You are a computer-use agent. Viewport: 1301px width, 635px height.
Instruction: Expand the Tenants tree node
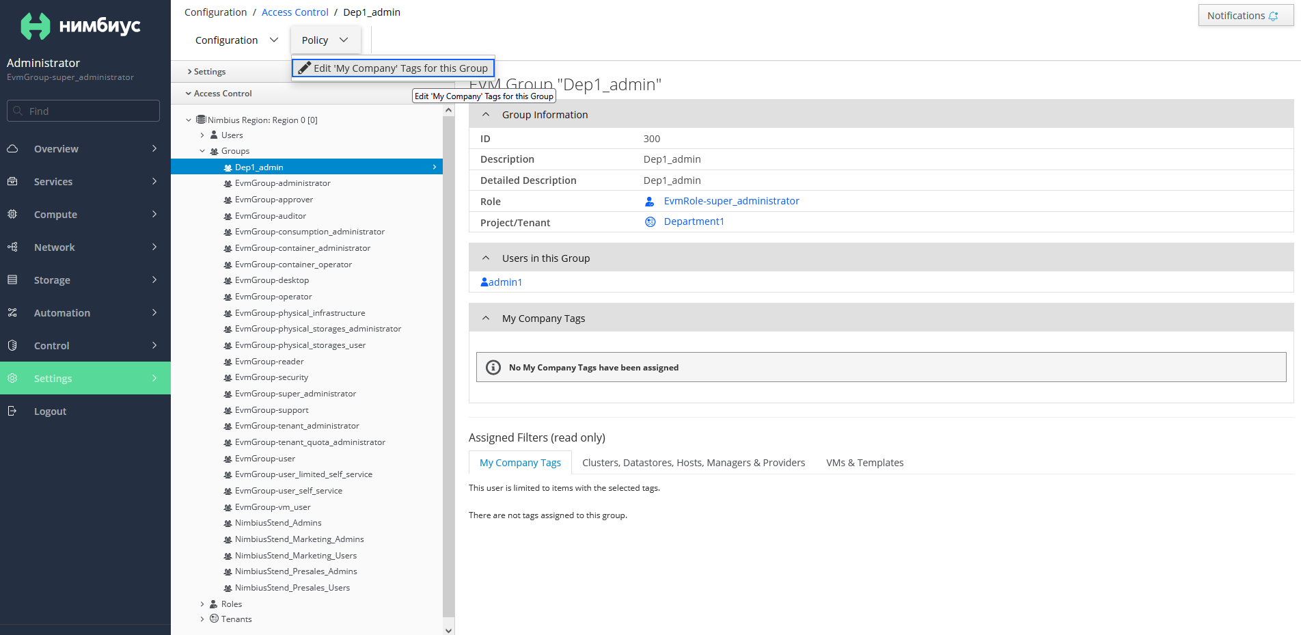202,619
